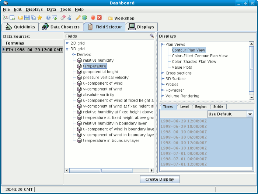Click the pencil icon in toolbar

pyautogui.click(x=78, y=18)
